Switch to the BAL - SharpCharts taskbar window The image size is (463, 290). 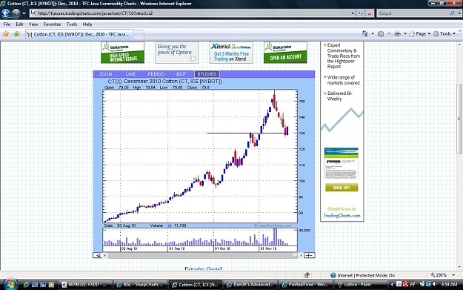140,285
